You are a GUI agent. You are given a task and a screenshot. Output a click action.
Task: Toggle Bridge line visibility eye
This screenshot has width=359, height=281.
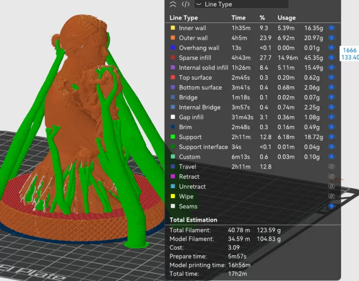pyautogui.click(x=332, y=97)
